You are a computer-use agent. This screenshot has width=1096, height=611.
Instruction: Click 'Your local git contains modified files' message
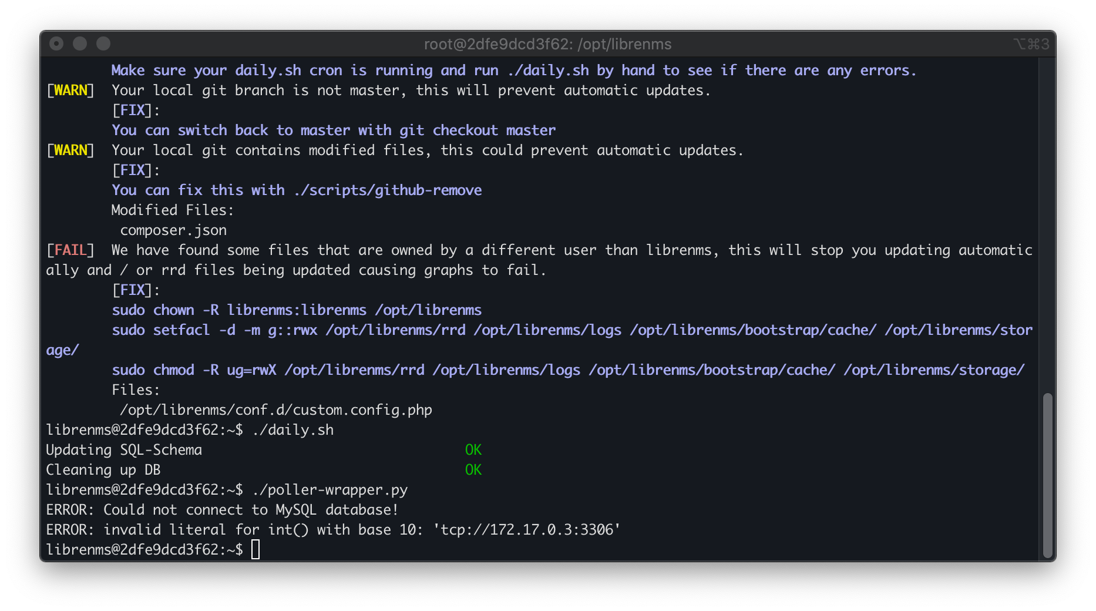click(x=428, y=150)
